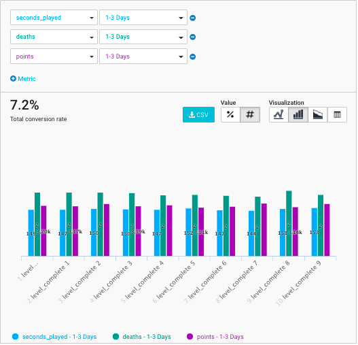Open 1-3 Days dropdown for seconds_played

click(143, 18)
